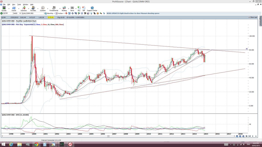Click the Mov Avg Exponential indicator label

coord(33,24)
